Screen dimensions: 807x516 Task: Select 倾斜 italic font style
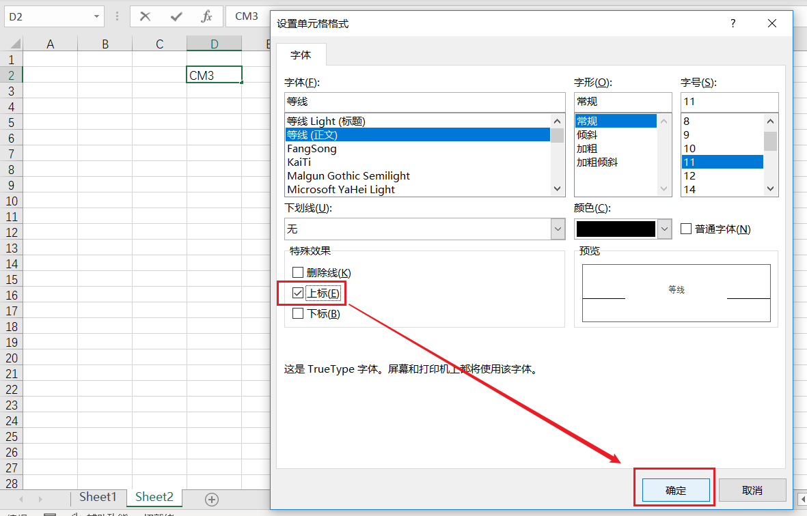coord(616,134)
